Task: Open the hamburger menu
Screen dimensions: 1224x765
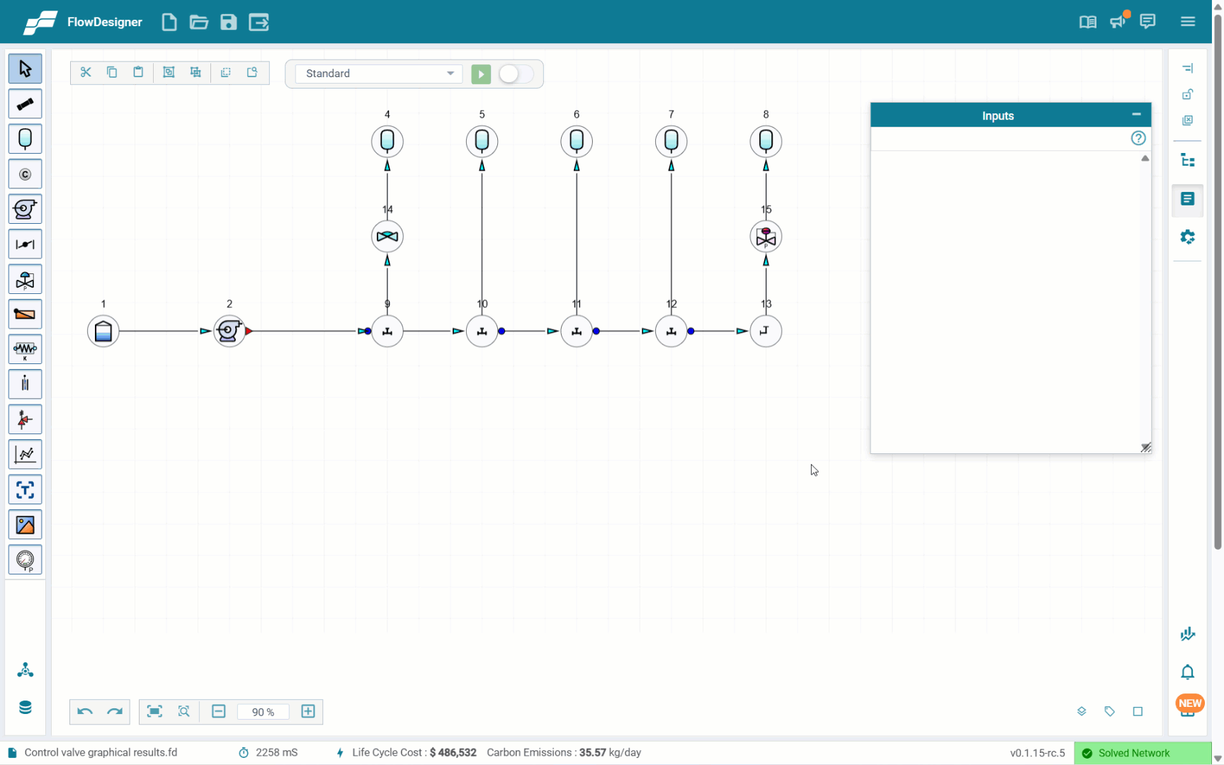Action: [x=1188, y=22]
